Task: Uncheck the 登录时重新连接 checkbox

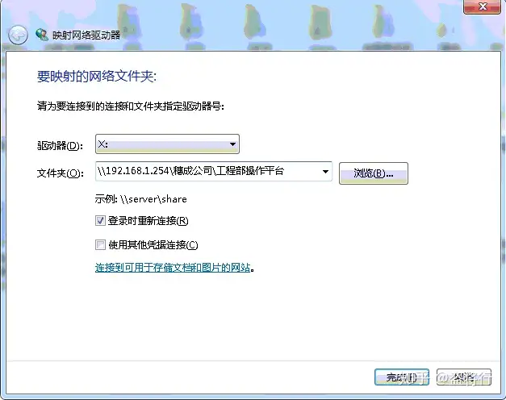Action: click(x=100, y=221)
